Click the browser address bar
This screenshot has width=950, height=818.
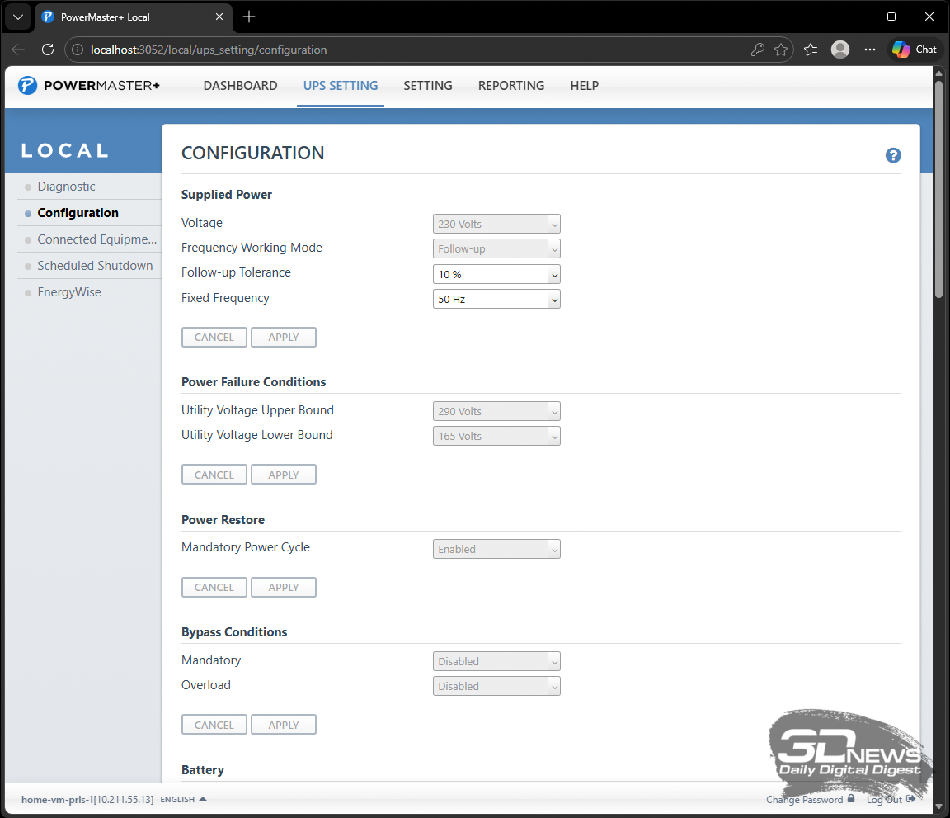[412, 50]
